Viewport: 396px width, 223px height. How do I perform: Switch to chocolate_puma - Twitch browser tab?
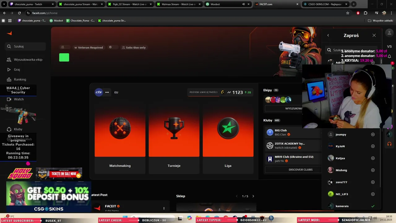tap(32, 4)
